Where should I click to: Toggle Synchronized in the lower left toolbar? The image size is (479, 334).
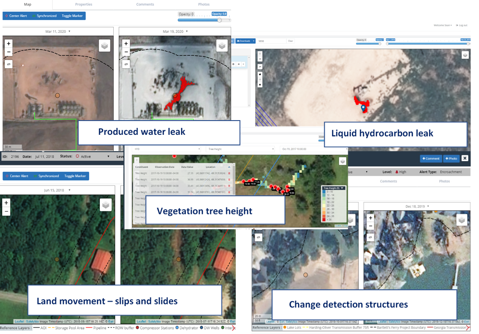(46, 176)
